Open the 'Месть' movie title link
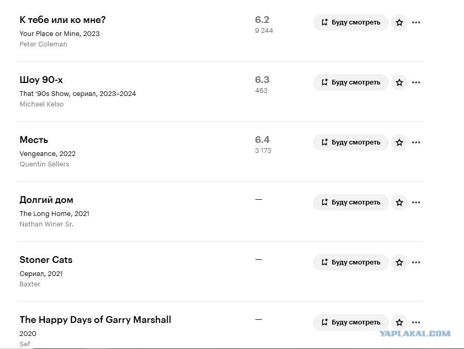The height and width of the screenshot is (349, 464). pos(34,140)
